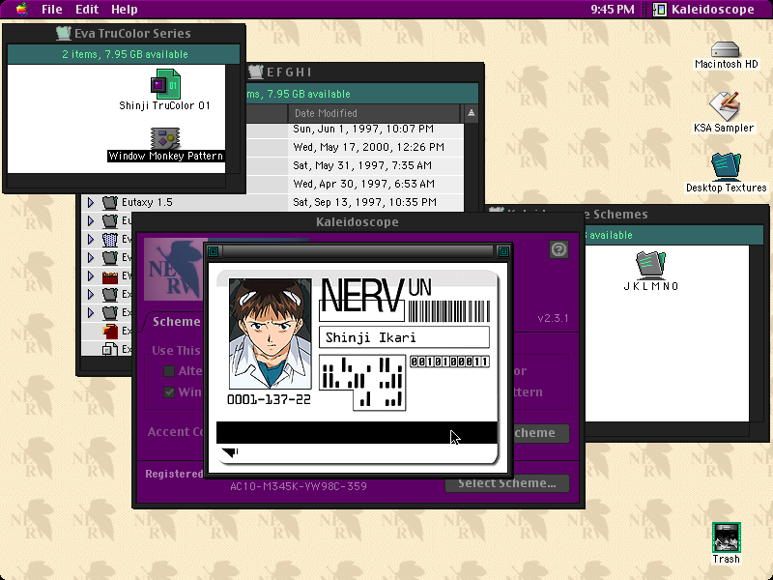The width and height of the screenshot is (773, 580).
Task: Select the Eutaxy 1.5 folder icon
Action: coord(109,202)
